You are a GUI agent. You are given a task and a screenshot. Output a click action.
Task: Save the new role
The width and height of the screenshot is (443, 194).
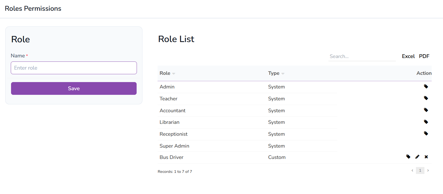[74, 88]
